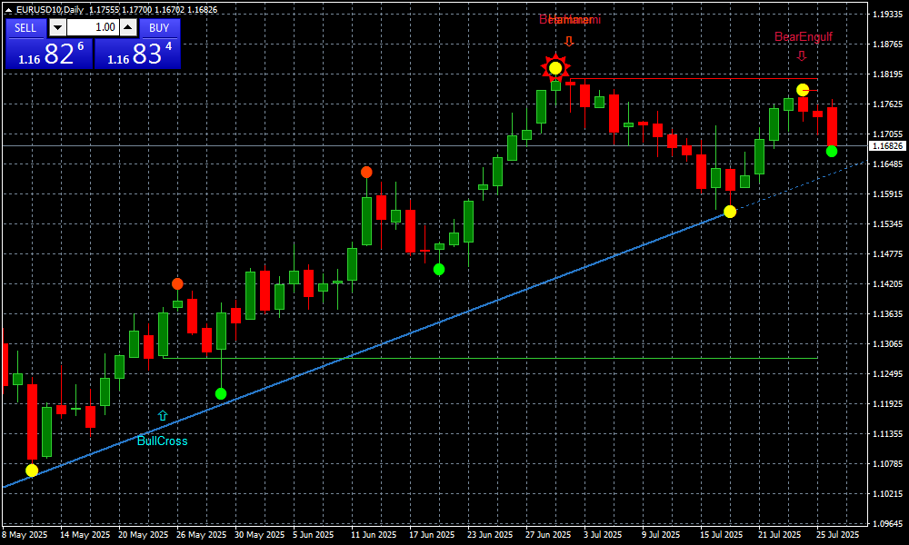Increase trade volume with up arrow
The image size is (909, 545).
tap(129, 27)
